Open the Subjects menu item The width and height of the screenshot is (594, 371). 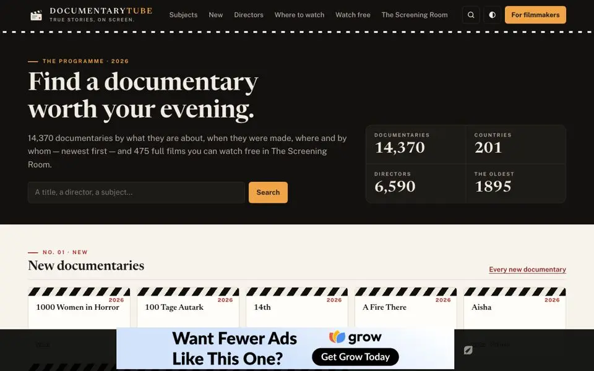(183, 15)
